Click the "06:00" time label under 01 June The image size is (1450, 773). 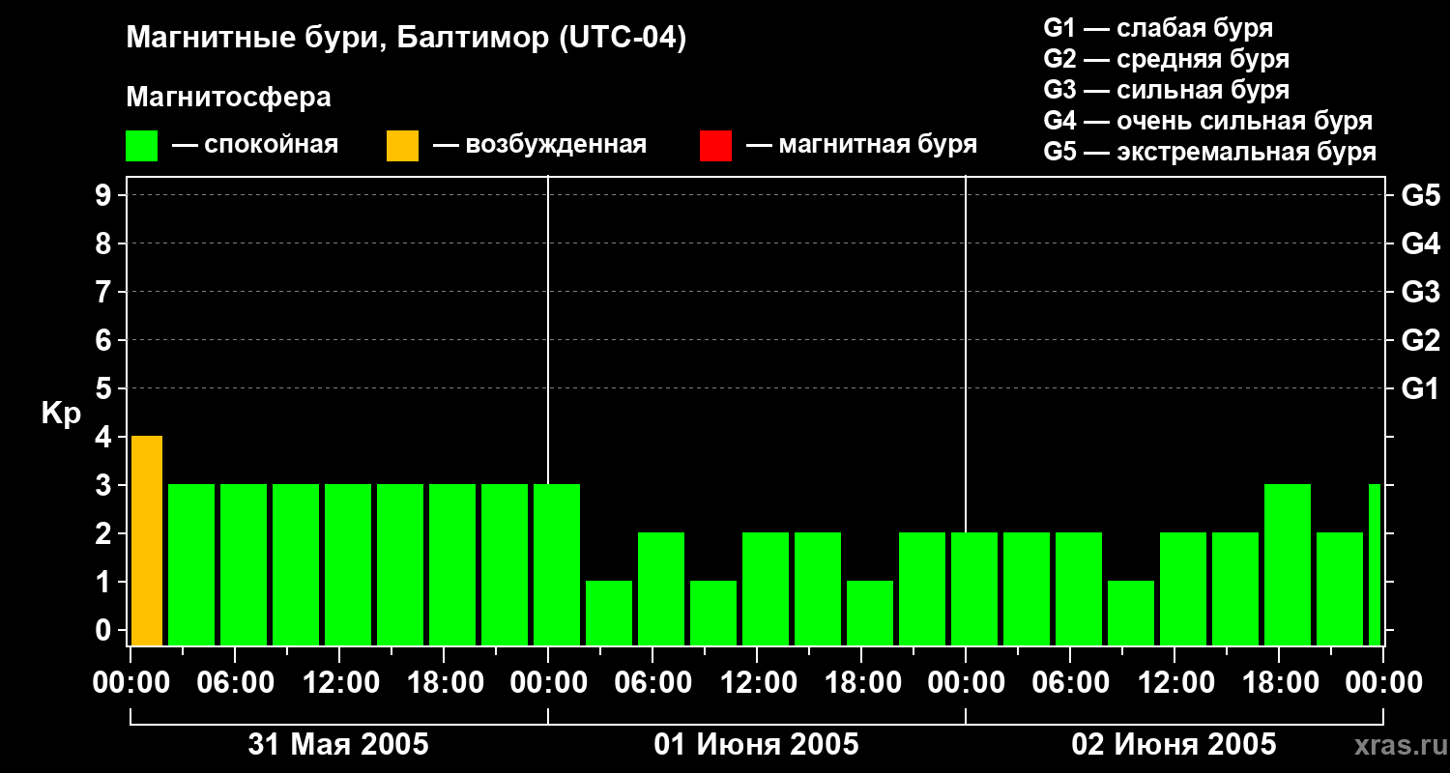coord(655,683)
